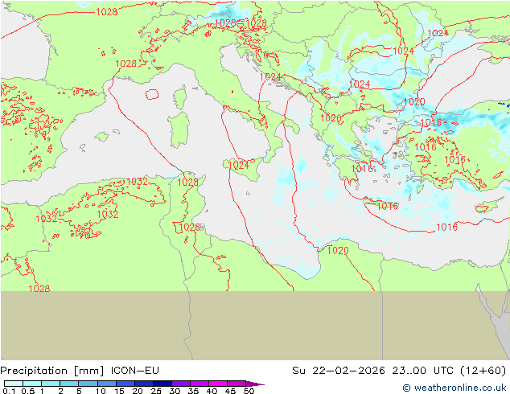Click the 1024 isobar label over Sicily
510x394 pixels.
[x=239, y=165]
